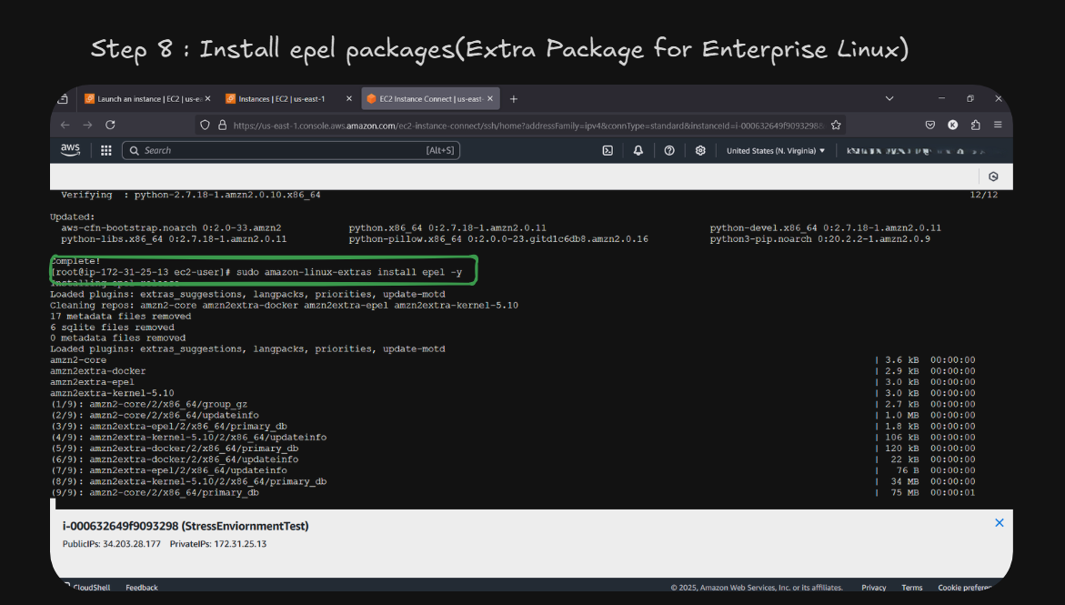Click 'Verifying : python-2.7.18-1.amzn2.0.10.x86_64' line
This screenshot has height=605, width=1065.
191,195
